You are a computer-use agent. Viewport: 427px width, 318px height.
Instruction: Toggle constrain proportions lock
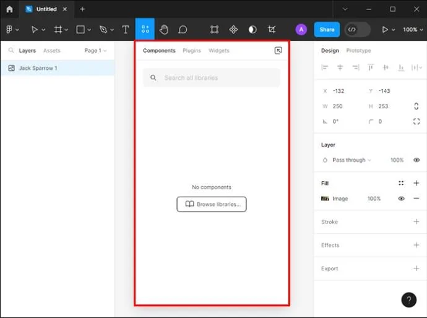coord(416,106)
